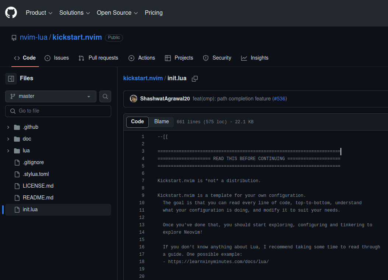388x280 pixels.
Task: Open the nvim-lua owner link
Action: [x=33, y=38]
